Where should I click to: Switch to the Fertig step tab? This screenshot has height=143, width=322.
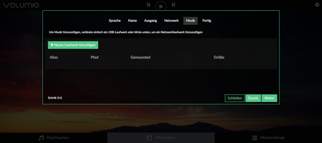[207, 20]
